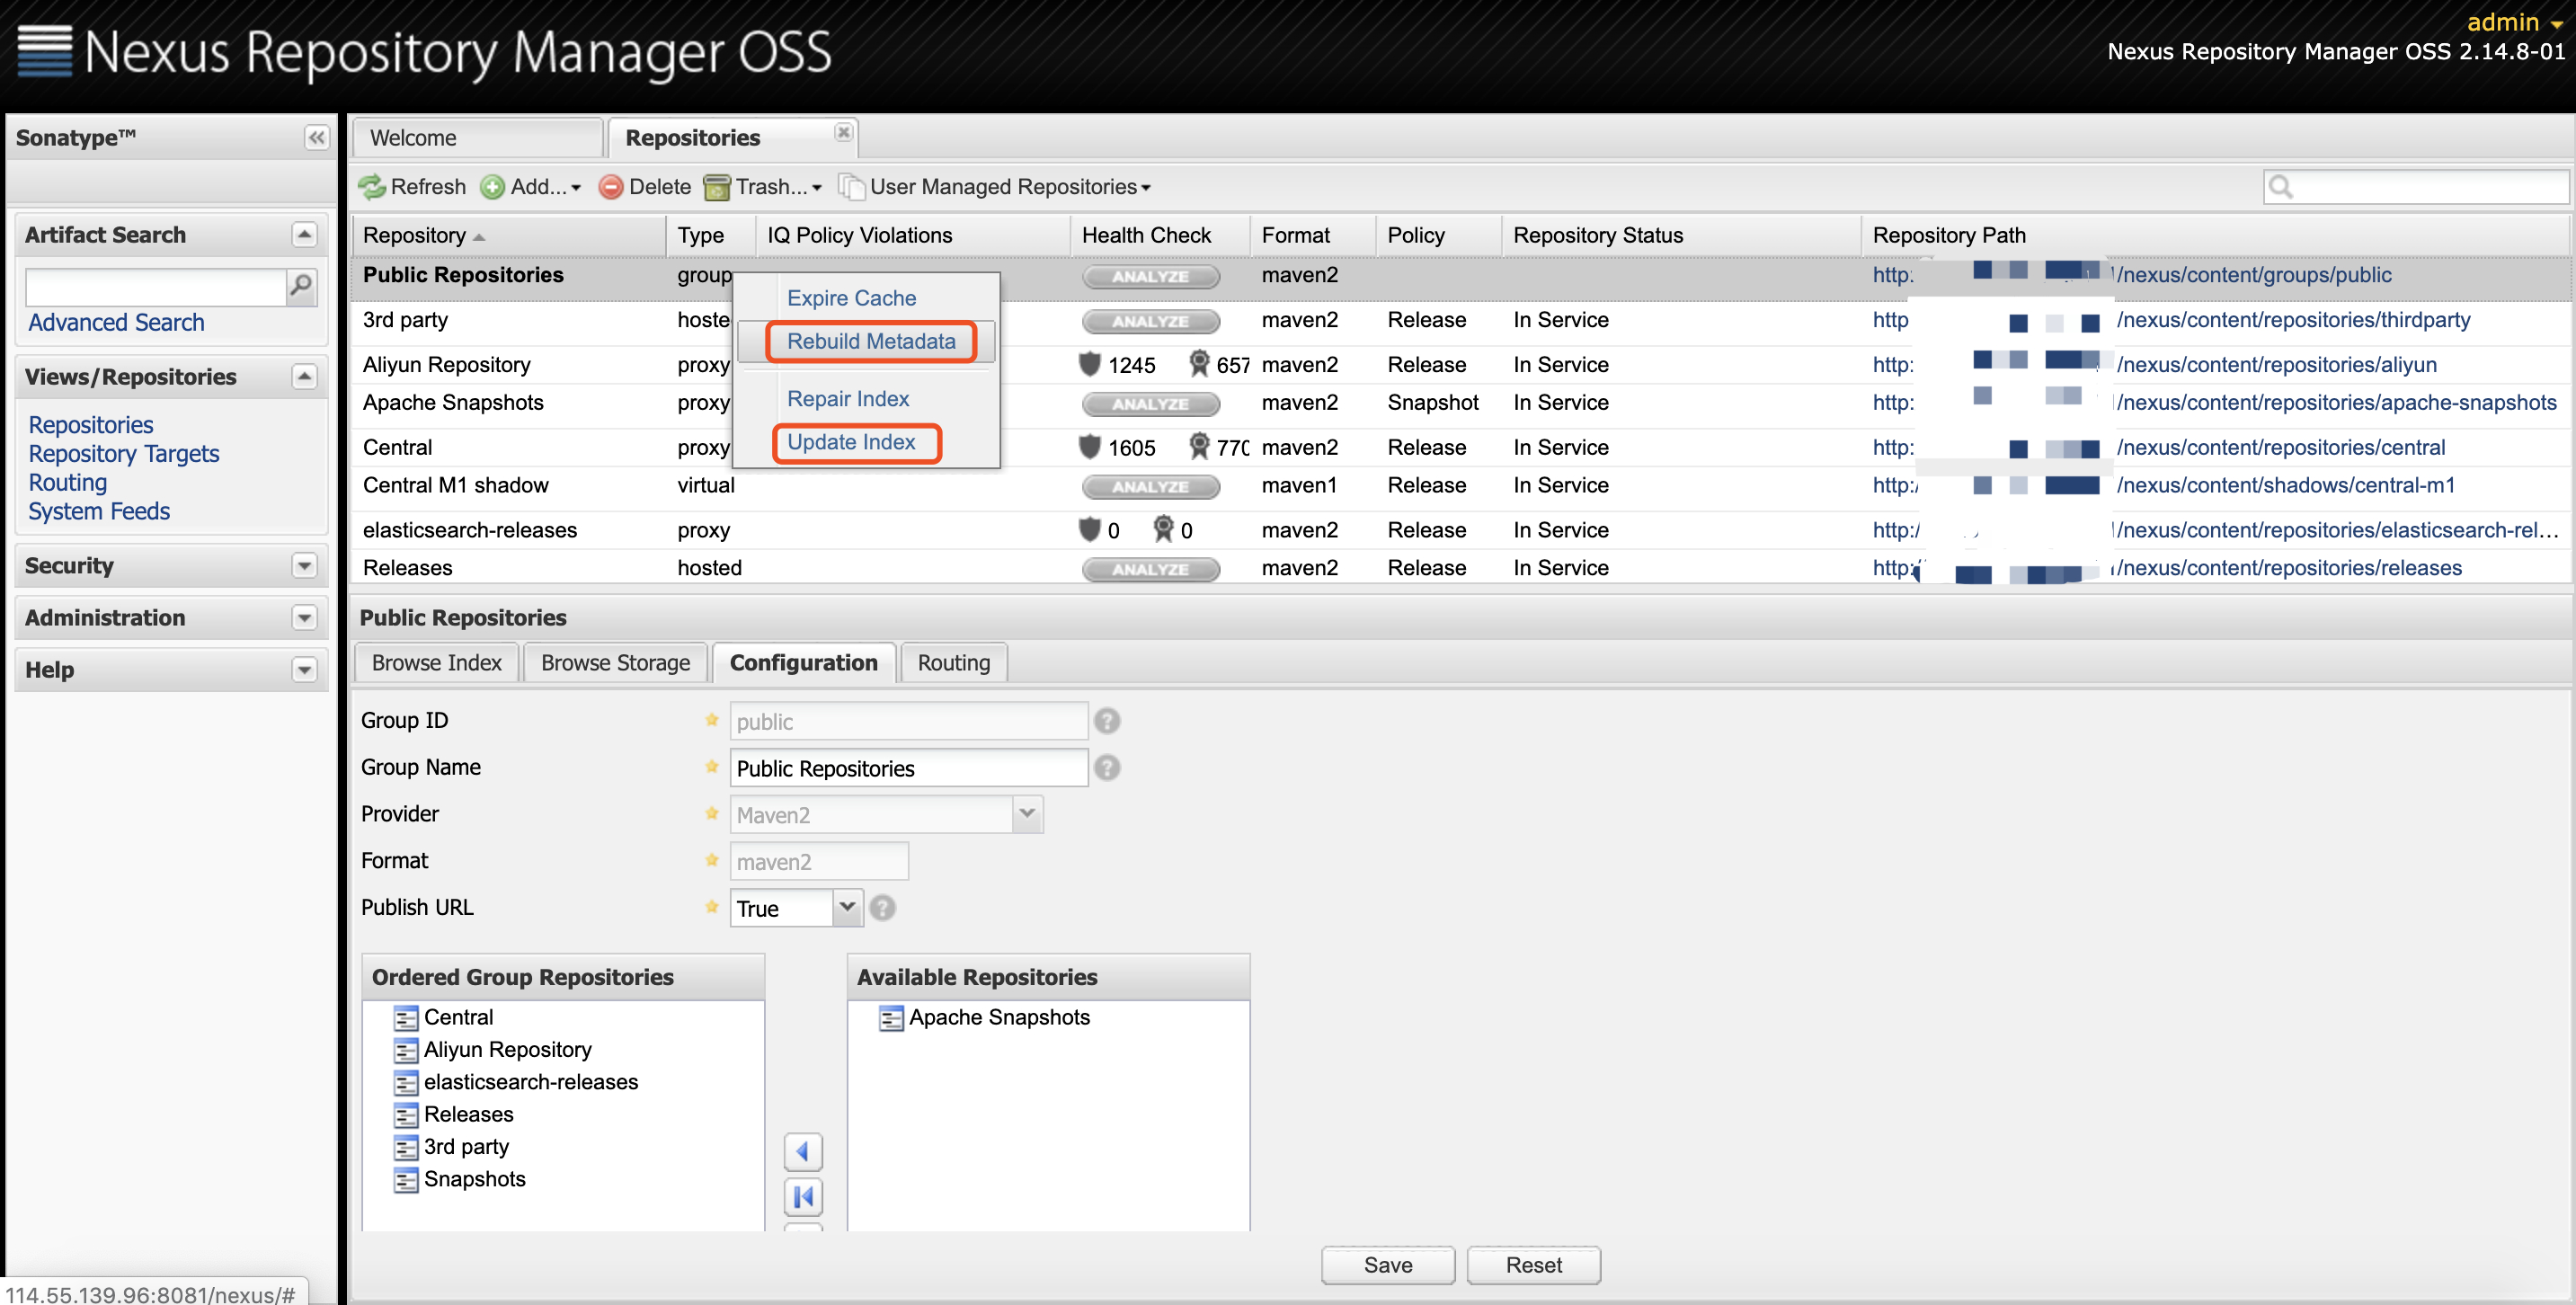Click the Delete repository button
This screenshot has height=1305, width=2576.
click(x=645, y=187)
